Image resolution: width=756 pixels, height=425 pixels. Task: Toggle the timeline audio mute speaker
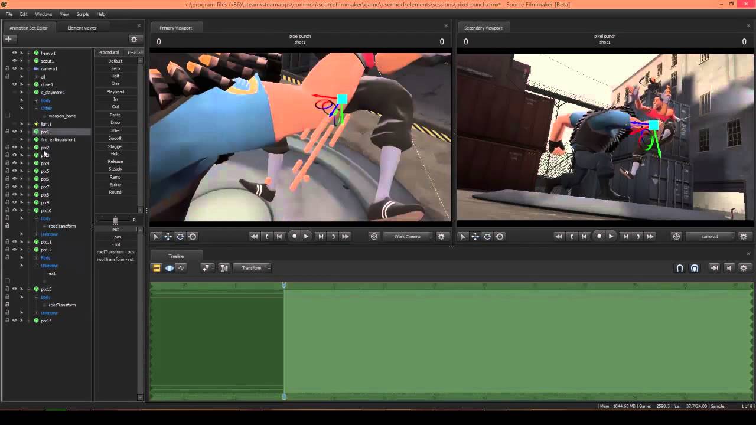(x=729, y=268)
